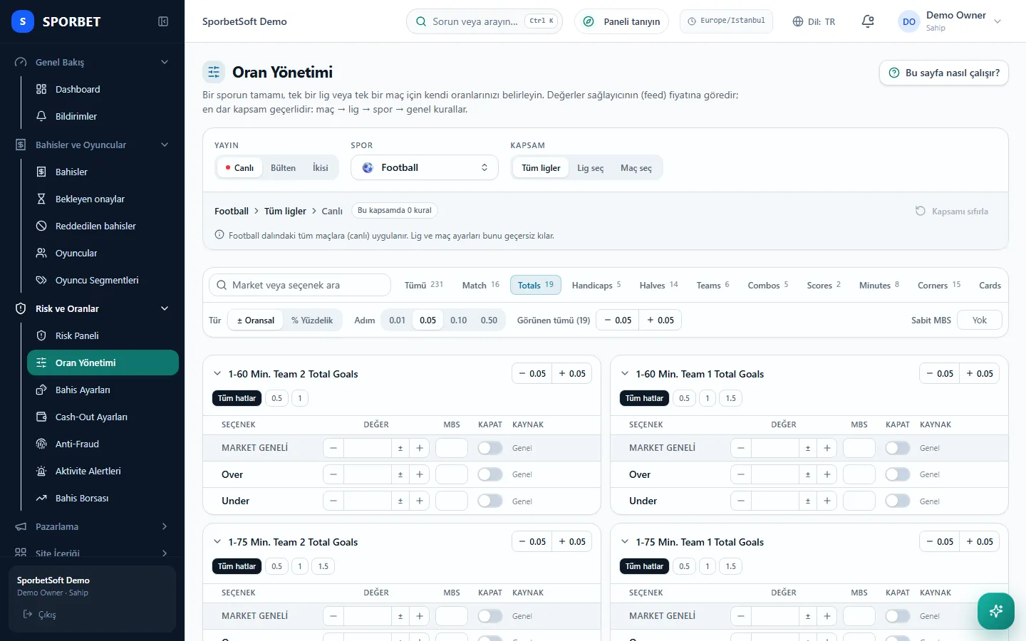
Task: Click the Çıkış logout icon
Action: (28, 614)
